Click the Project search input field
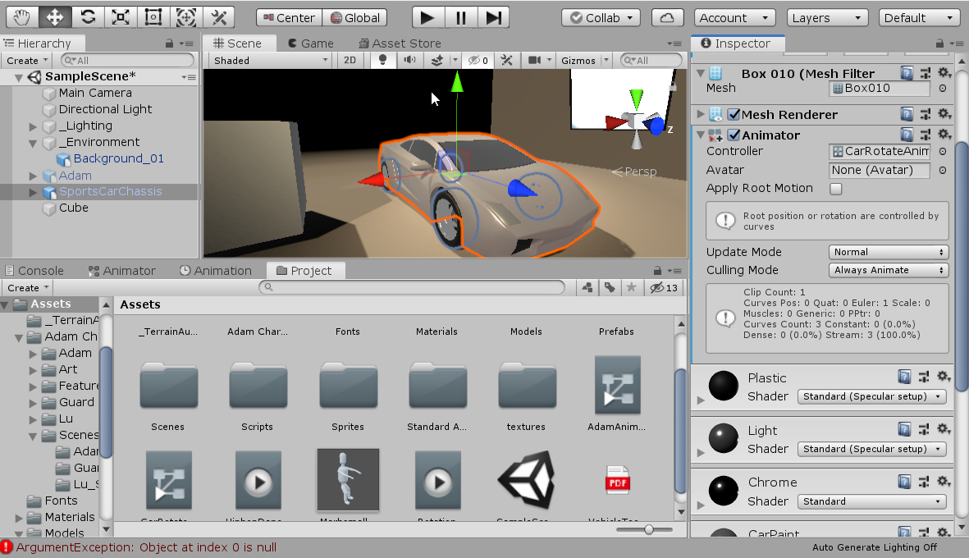Screen dimensions: 969x558 tap(412, 288)
